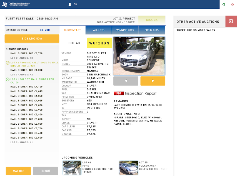Click the Fleet Auction Group logo

click(x=16, y=4)
